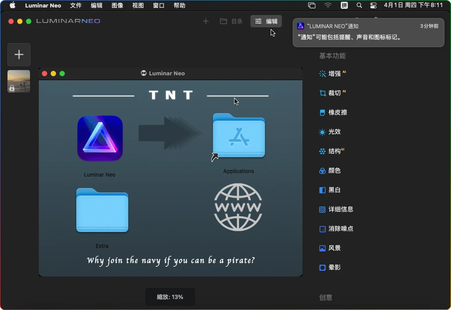
Task: Open the WWW globe in installer window
Action: tap(238, 207)
